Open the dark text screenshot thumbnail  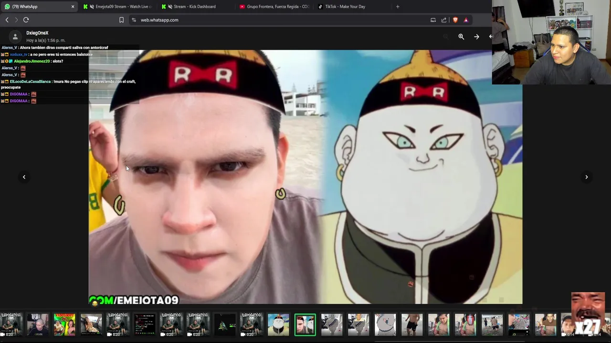point(145,324)
